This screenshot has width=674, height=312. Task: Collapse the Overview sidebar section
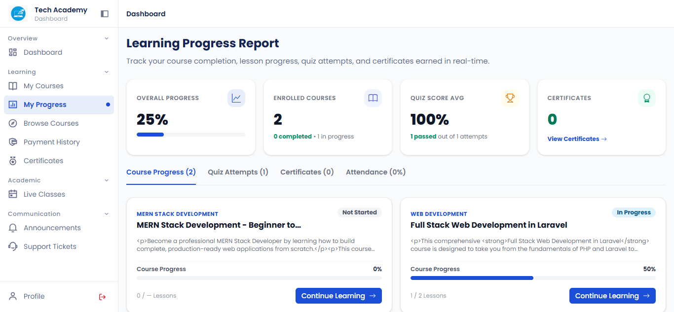tap(107, 38)
